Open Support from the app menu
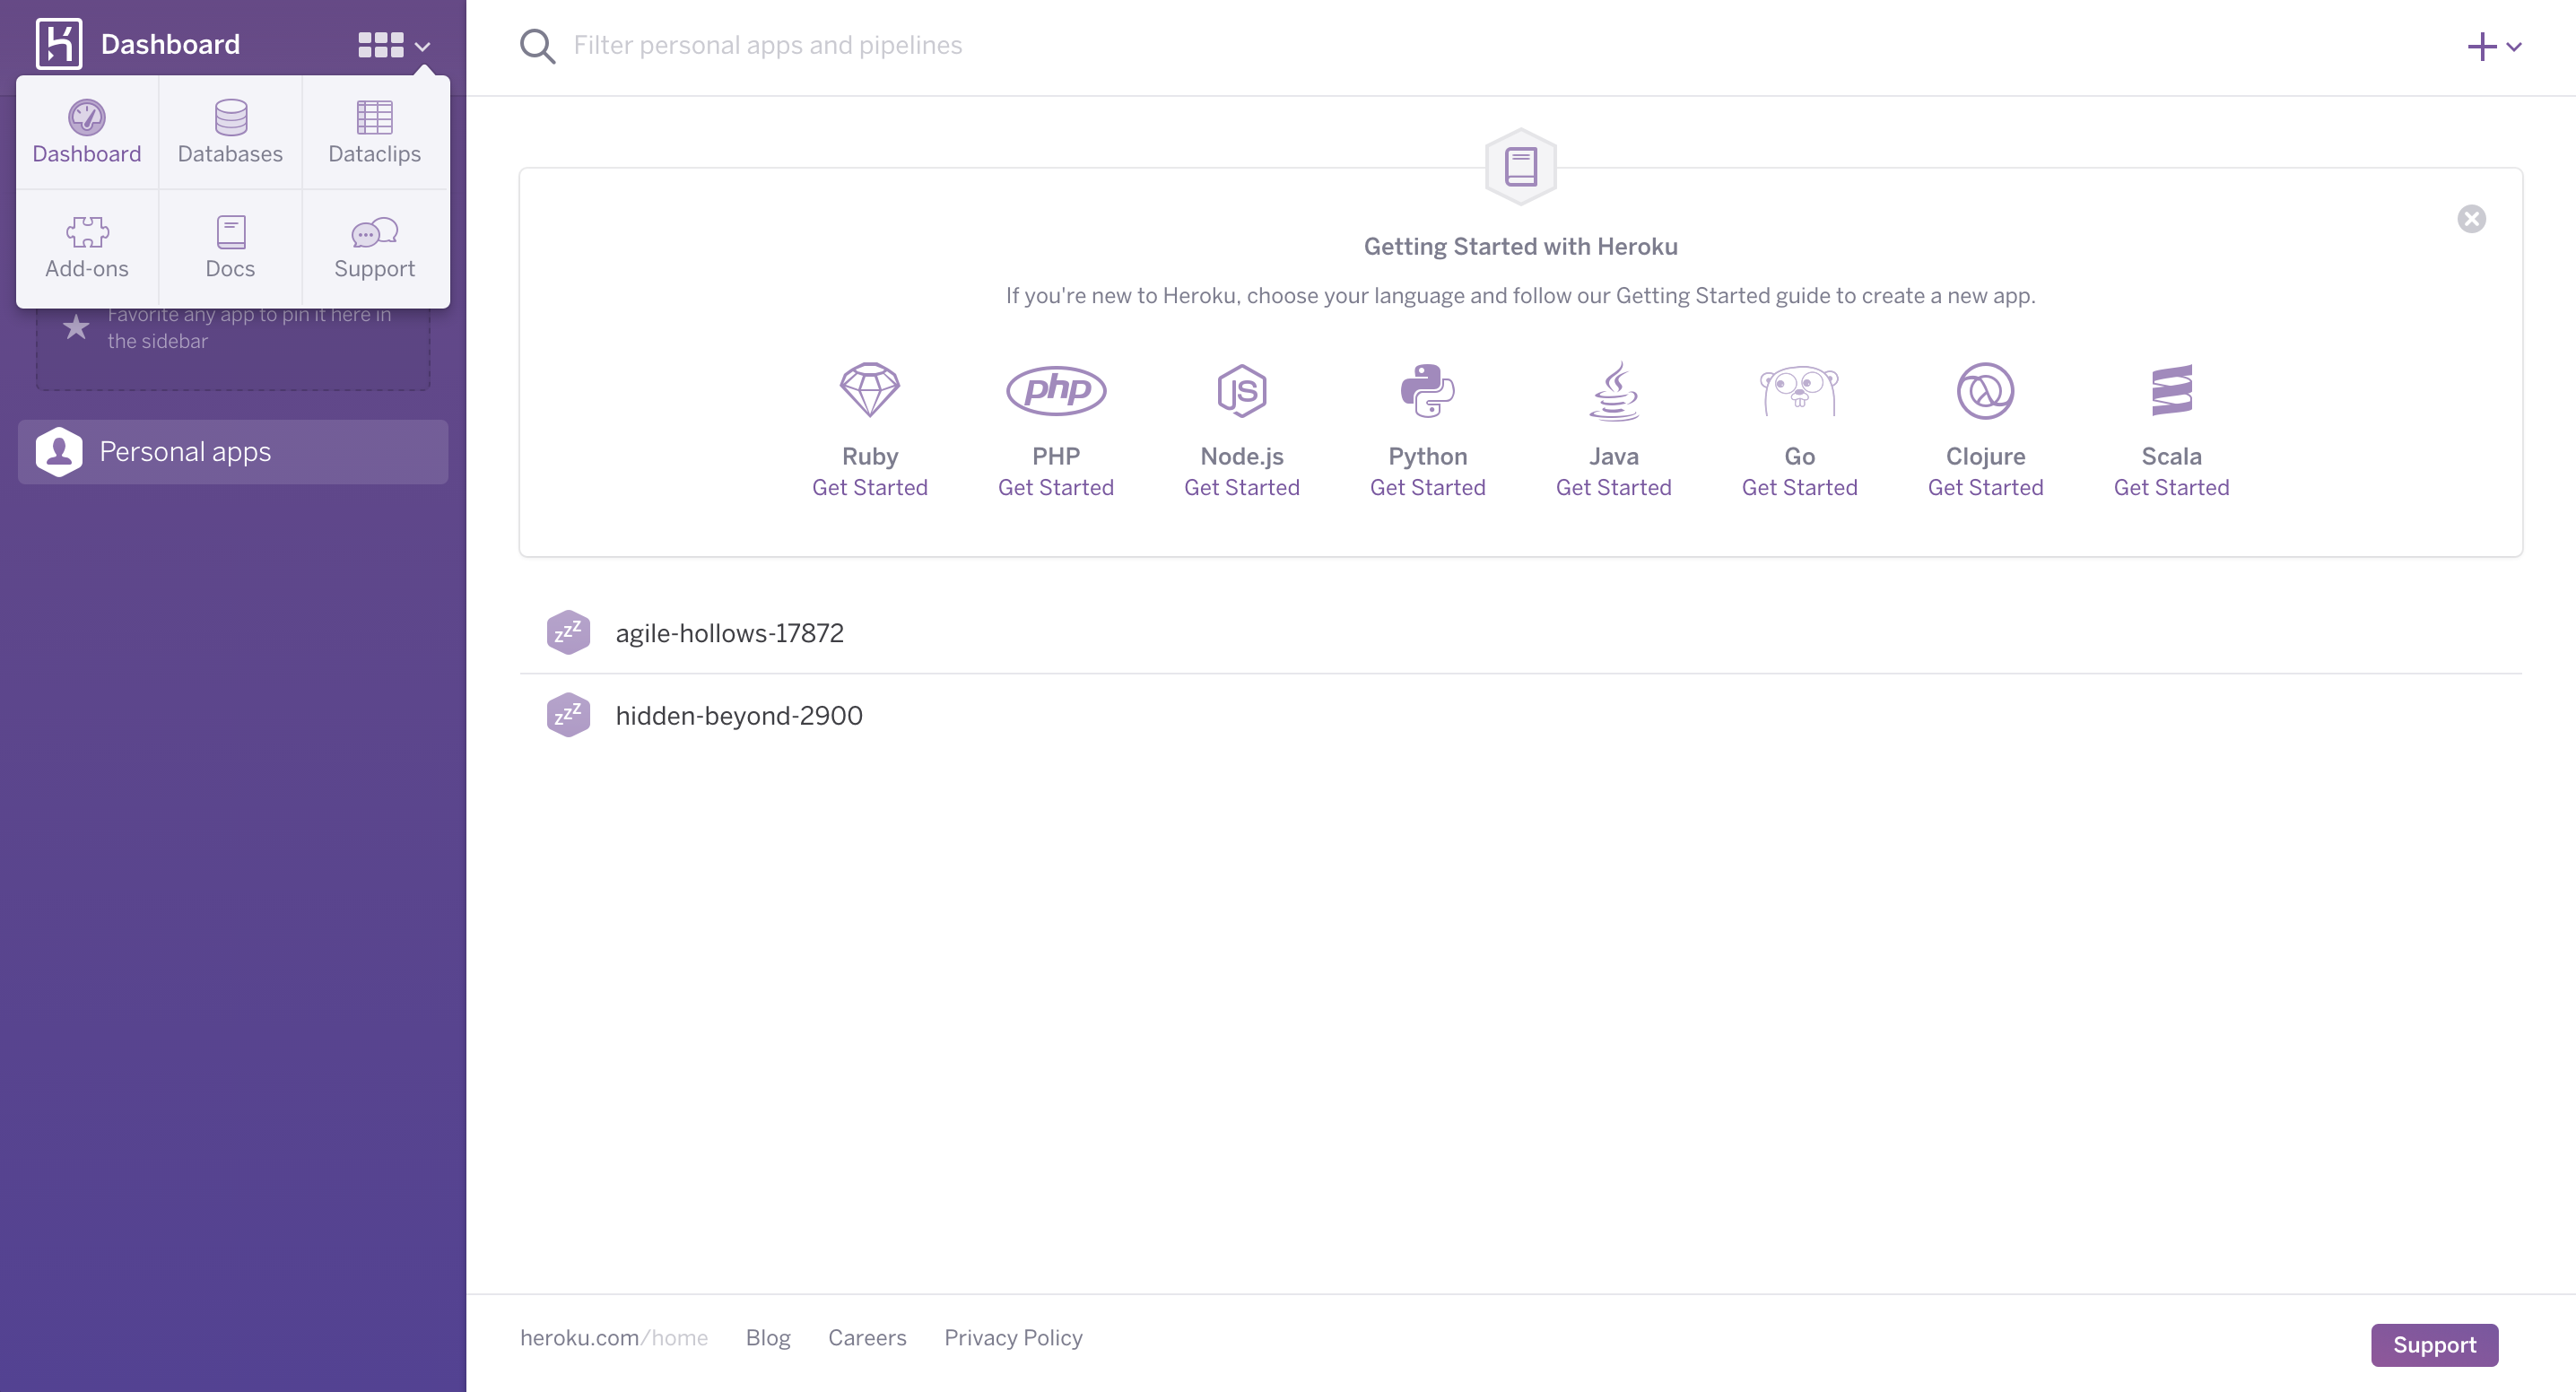 pyautogui.click(x=375, y=247)
